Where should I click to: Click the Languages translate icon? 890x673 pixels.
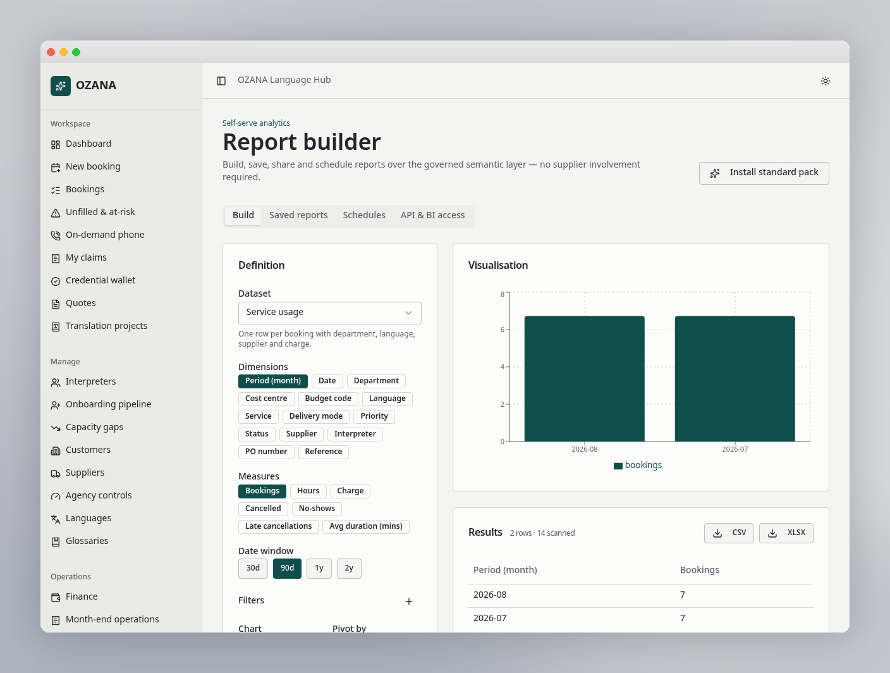[56, 519]
